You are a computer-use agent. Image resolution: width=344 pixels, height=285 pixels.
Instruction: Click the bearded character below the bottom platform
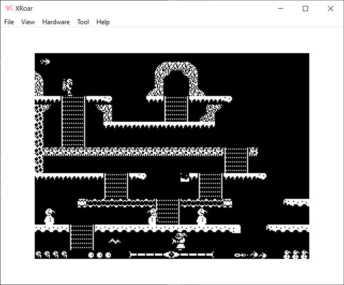[x=180, y=241]
